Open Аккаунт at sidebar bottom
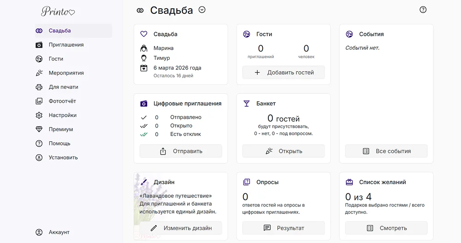461x243 pixels. click(x=59, y=232)
